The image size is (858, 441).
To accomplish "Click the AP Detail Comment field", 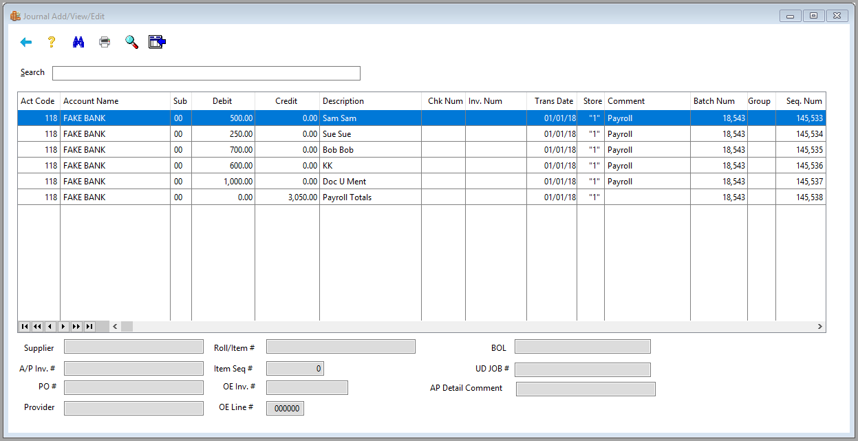I will 586,389.
